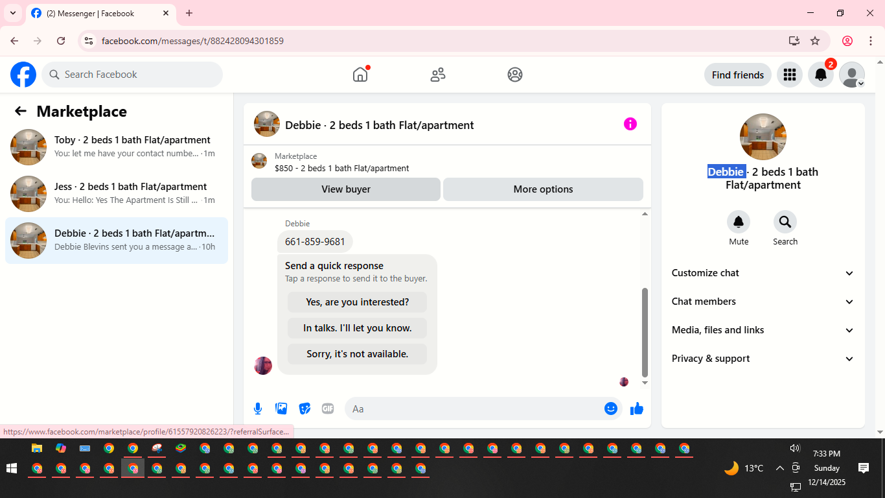Image resolution: width=885 pixels, height=498 pixels.
Task: Click the back arrow beside Marketplace
Action: 21,111
